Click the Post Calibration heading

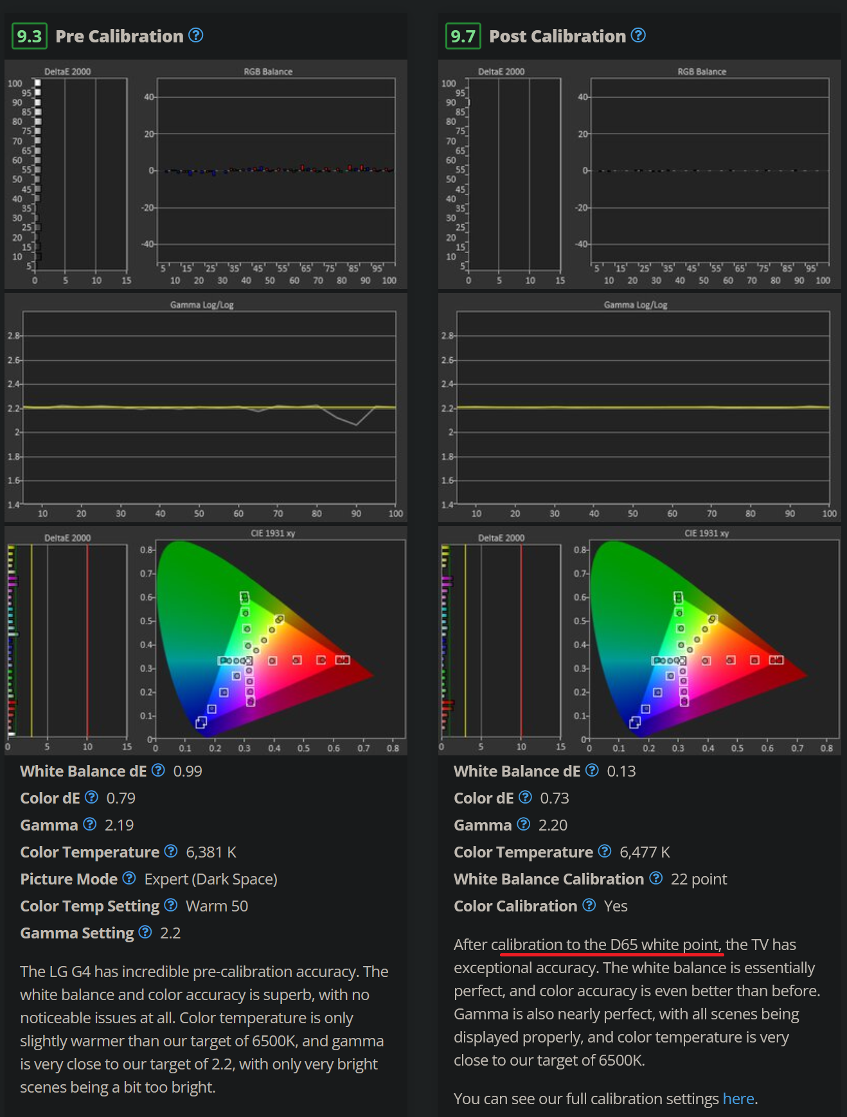(558, 36)
